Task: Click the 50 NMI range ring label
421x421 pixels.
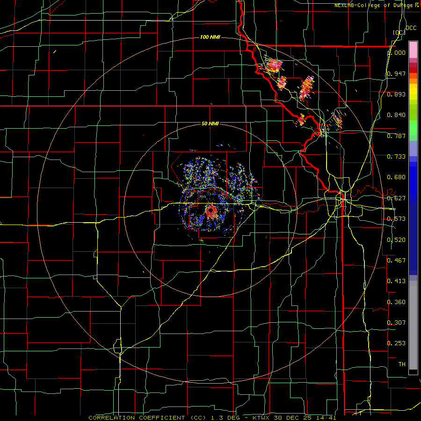Action: (x=210, y=123)
